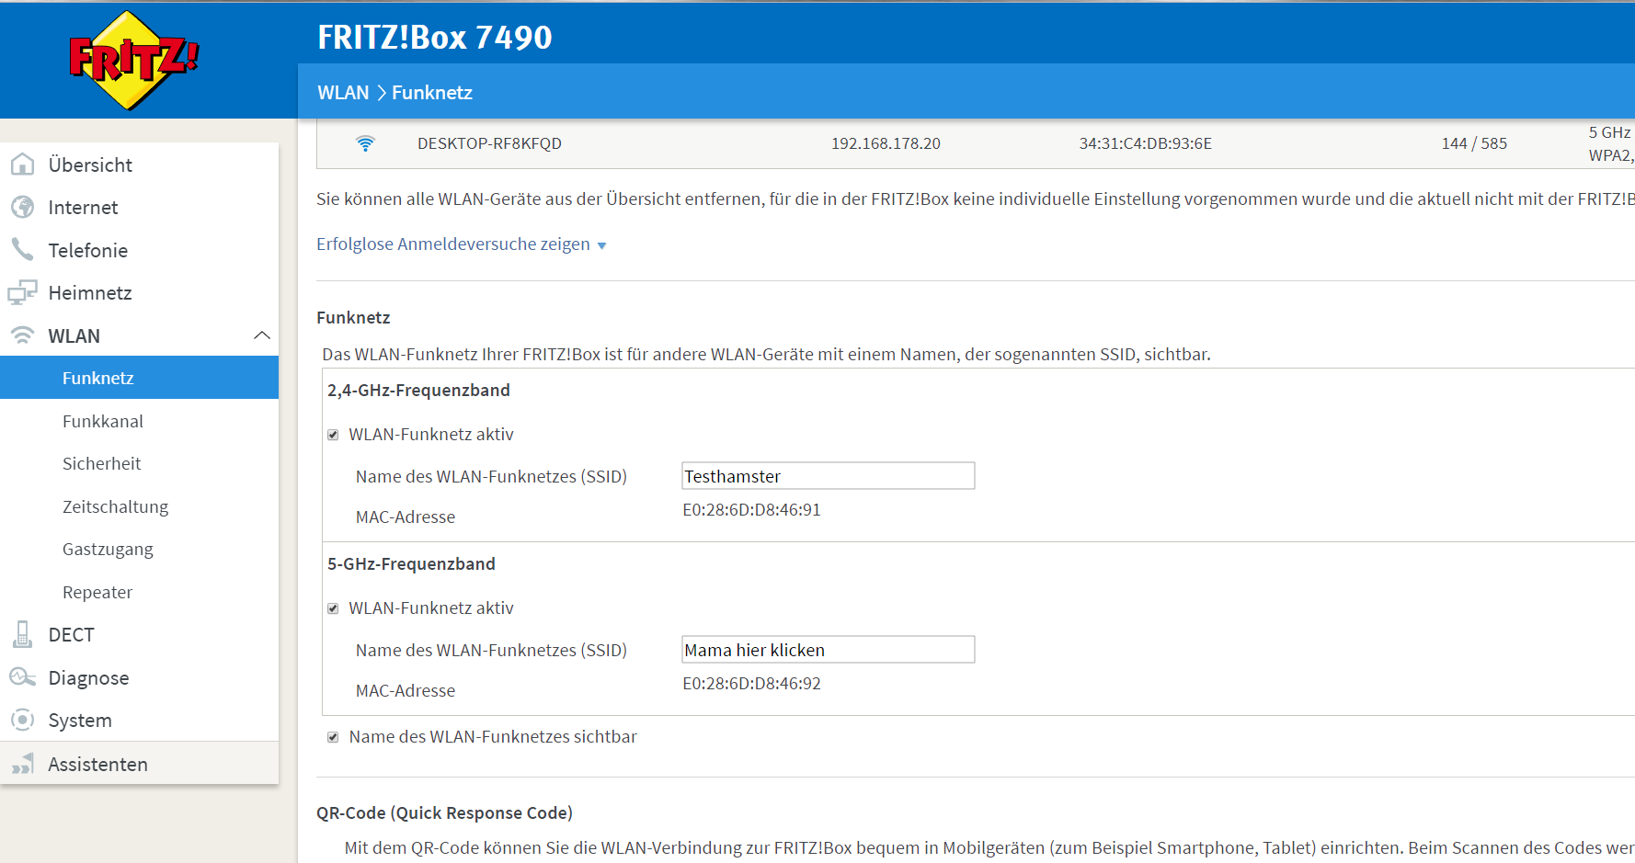Select the Funknetz submenu item
This screenshot has width=1635, height=863.
tap(140, 378)
